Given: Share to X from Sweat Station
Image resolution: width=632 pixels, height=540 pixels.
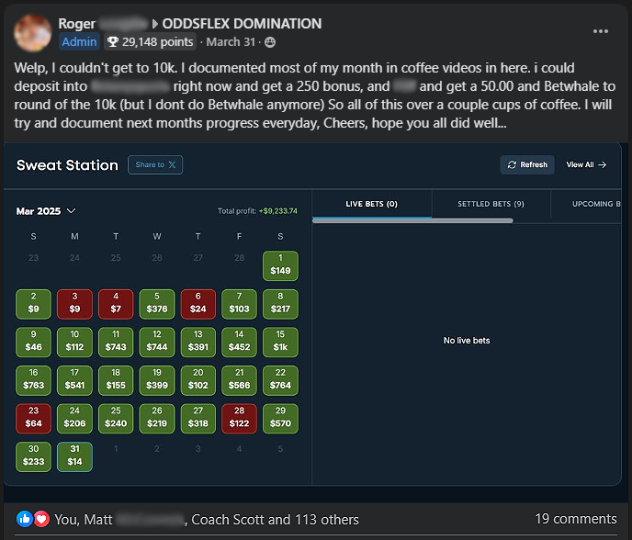Looking at the screenshot, I should [155, 165].
